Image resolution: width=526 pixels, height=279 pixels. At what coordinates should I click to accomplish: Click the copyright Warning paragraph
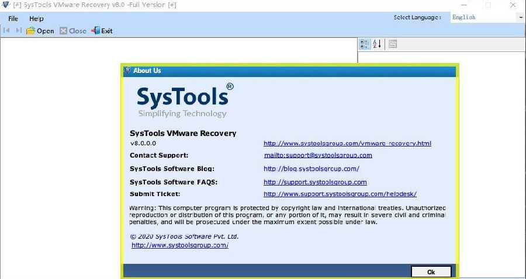[x=288, y=215]
